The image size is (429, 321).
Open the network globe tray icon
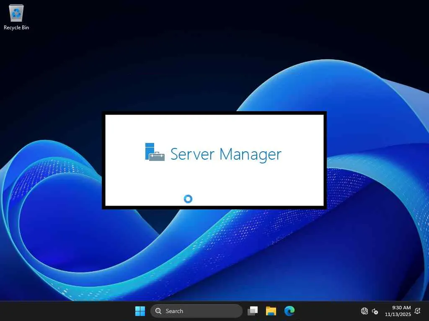tap(364, 311)
